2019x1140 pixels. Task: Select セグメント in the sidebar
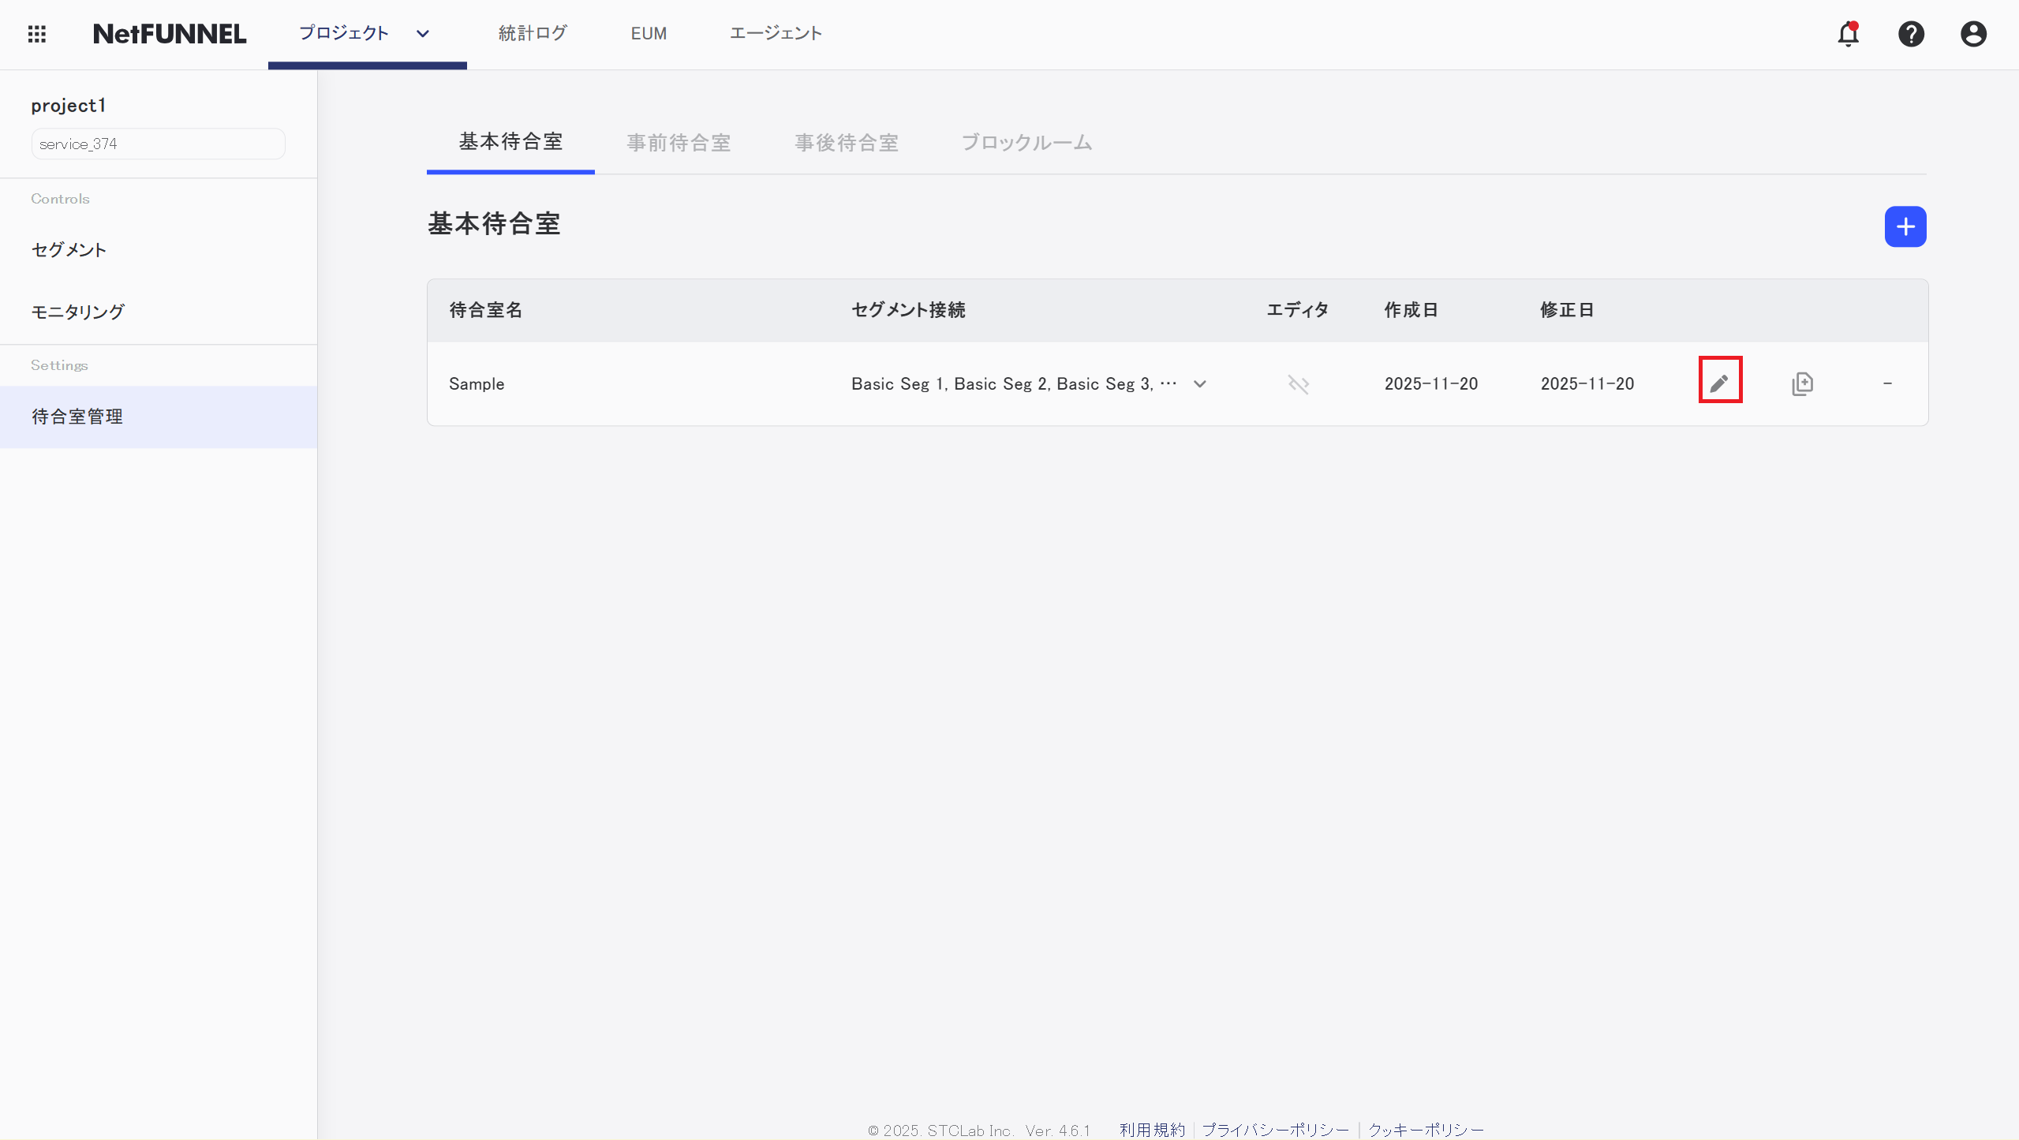click(x=69, y=250)
